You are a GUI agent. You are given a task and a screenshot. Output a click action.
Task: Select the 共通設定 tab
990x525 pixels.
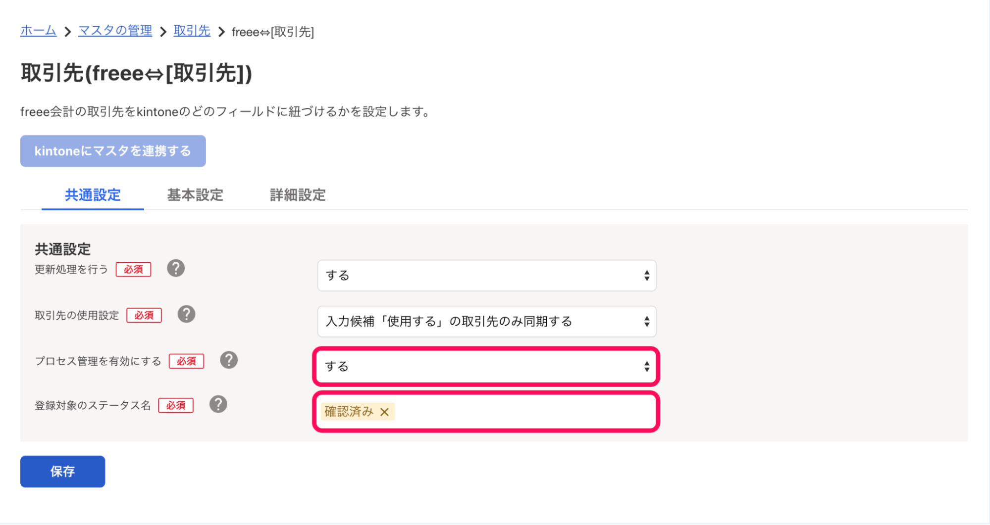click(92, 195)
